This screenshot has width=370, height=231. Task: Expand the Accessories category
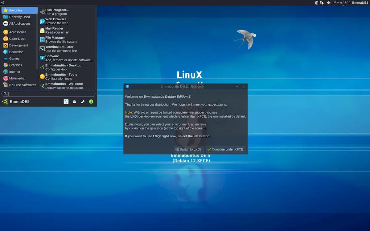coord(18,32)
